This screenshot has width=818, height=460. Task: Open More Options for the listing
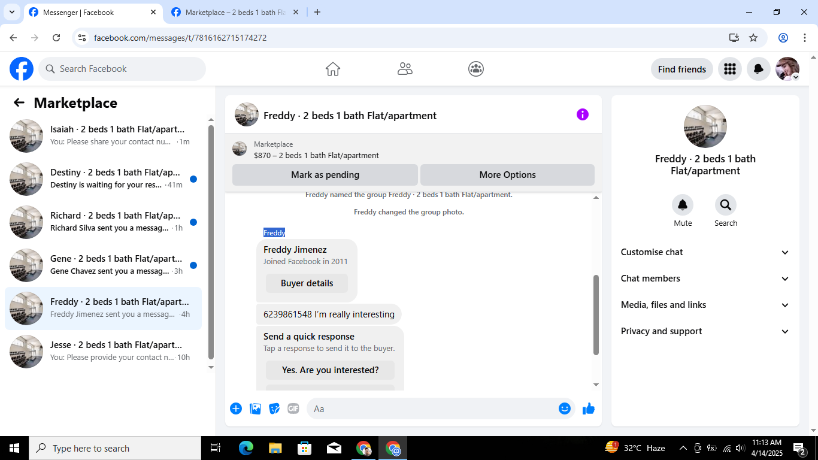click(x=507, y=175)
